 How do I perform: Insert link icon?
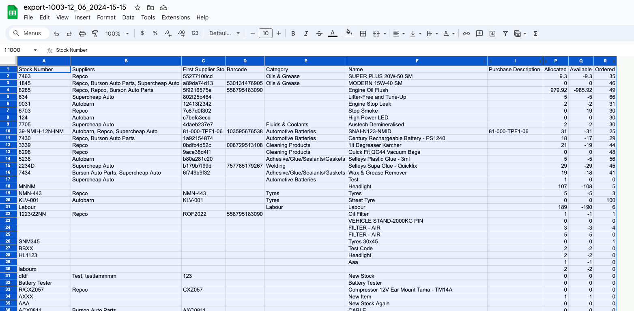[466, 34]
